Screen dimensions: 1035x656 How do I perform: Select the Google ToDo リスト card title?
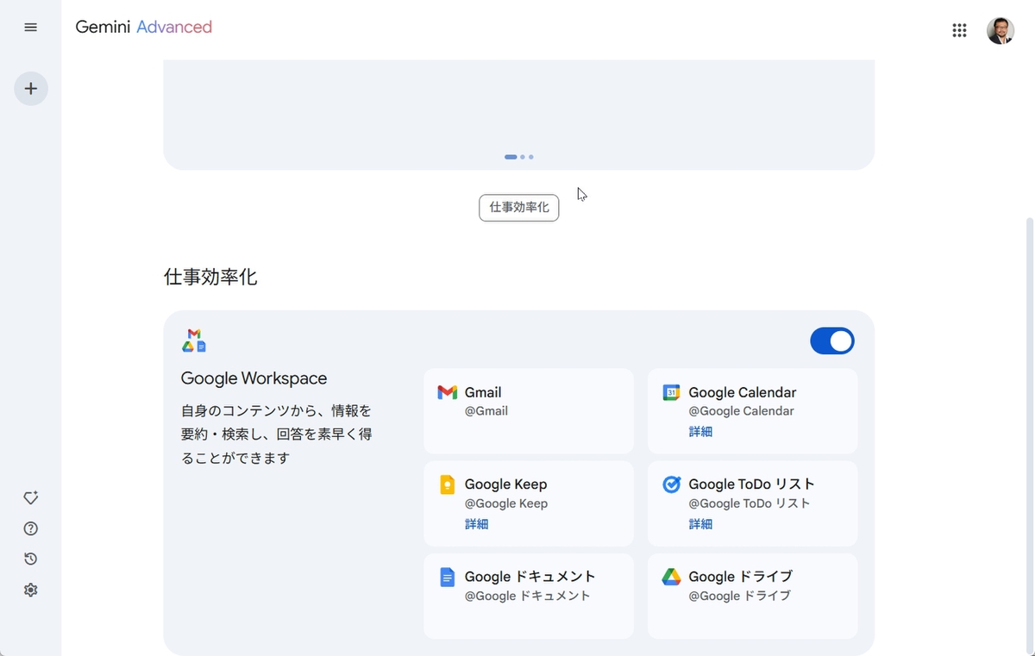tap(751, 484)
